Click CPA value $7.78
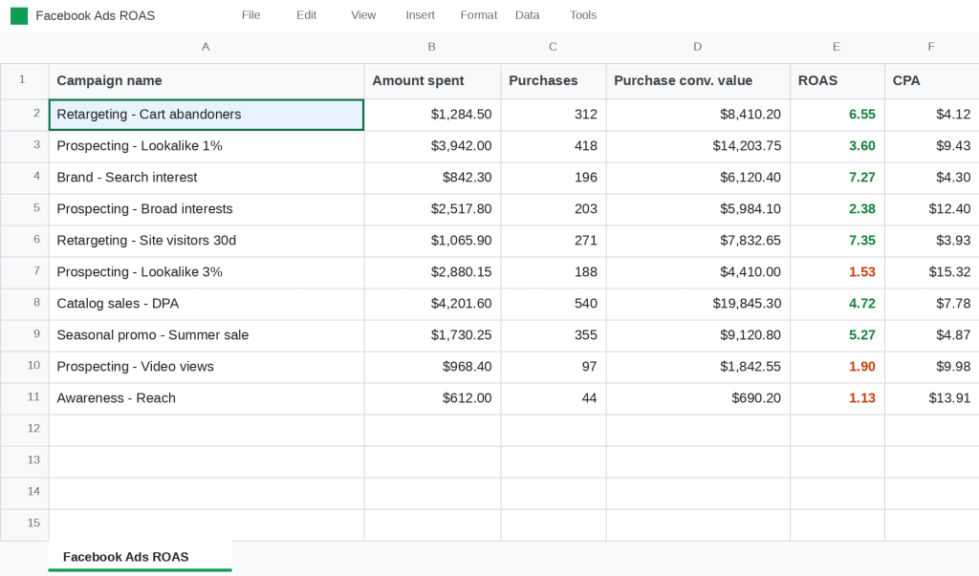The width and height of the screenshot is (979, 576). click(x=931, y=304)
